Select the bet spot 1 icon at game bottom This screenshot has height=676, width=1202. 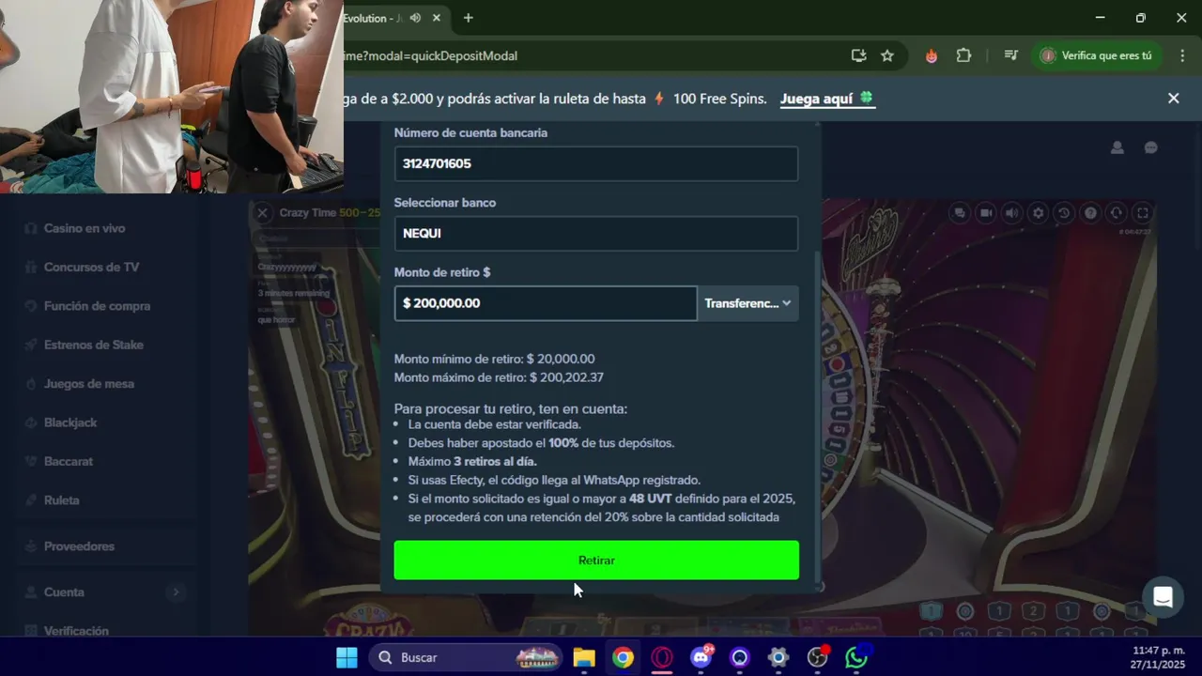pyautogui.click(x=930, y=611)
